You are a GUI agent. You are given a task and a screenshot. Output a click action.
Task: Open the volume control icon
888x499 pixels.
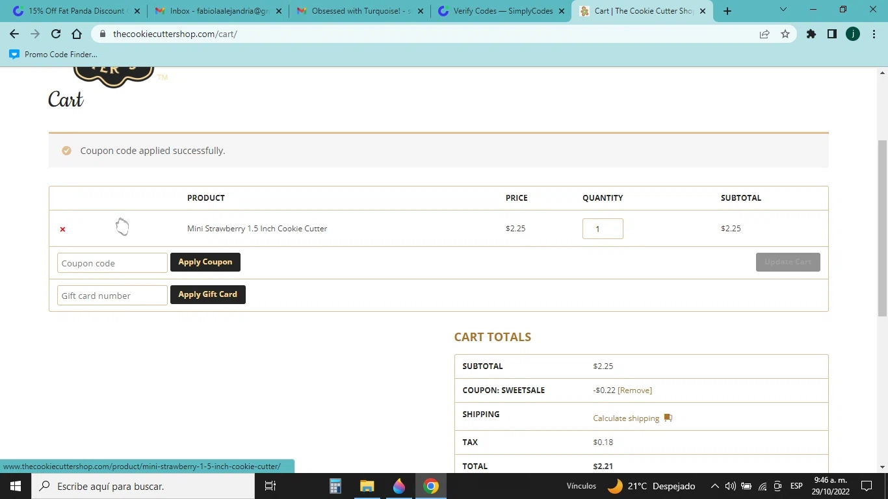coord(730,486)
